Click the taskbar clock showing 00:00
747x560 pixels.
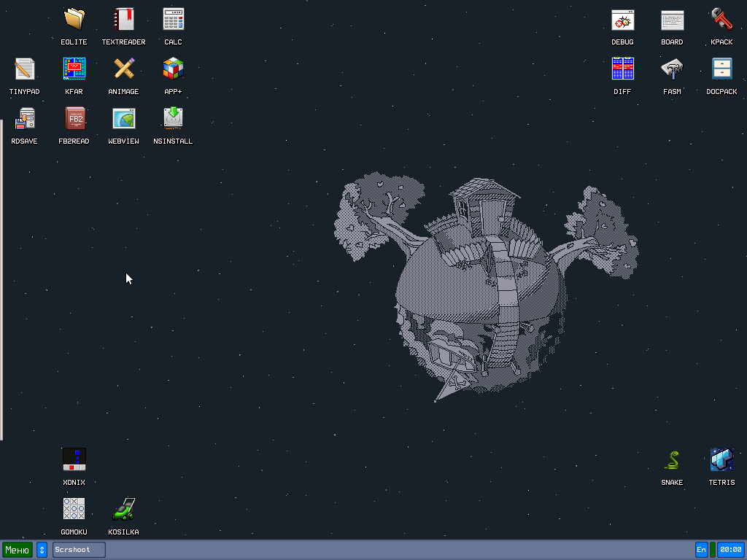tap(730, 550)
